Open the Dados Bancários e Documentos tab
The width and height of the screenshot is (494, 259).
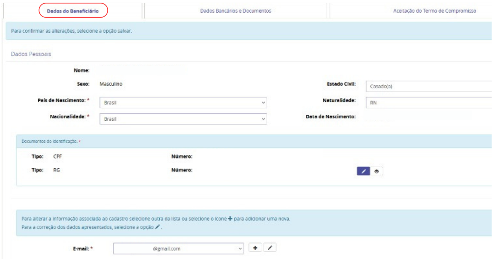click(235, 11)
